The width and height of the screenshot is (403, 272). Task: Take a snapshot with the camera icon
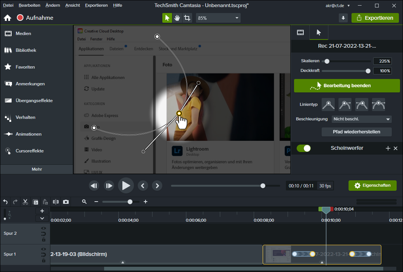click(66, 202)
